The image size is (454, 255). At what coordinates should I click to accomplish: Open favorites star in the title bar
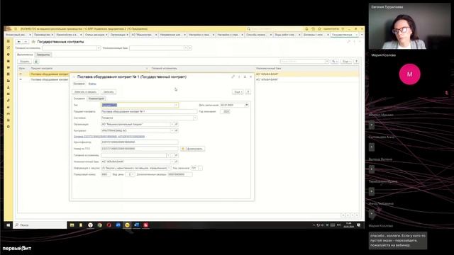coord(319,29)
